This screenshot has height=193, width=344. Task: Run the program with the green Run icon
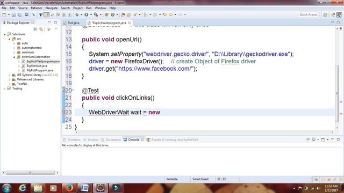(87, 14)
